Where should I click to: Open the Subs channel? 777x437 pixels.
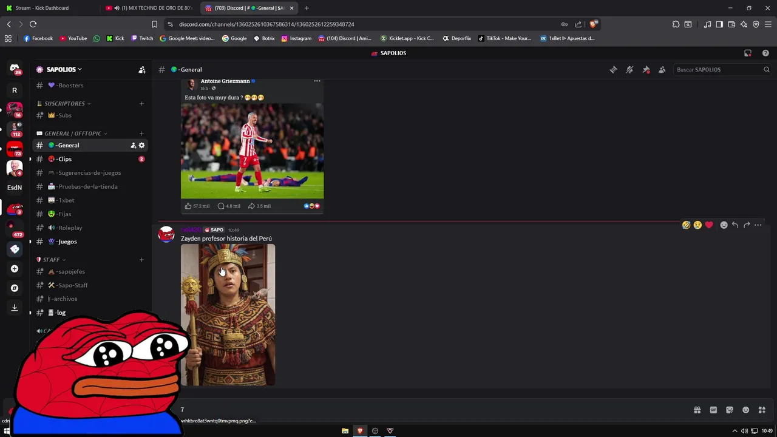click(x=90, y=115)
